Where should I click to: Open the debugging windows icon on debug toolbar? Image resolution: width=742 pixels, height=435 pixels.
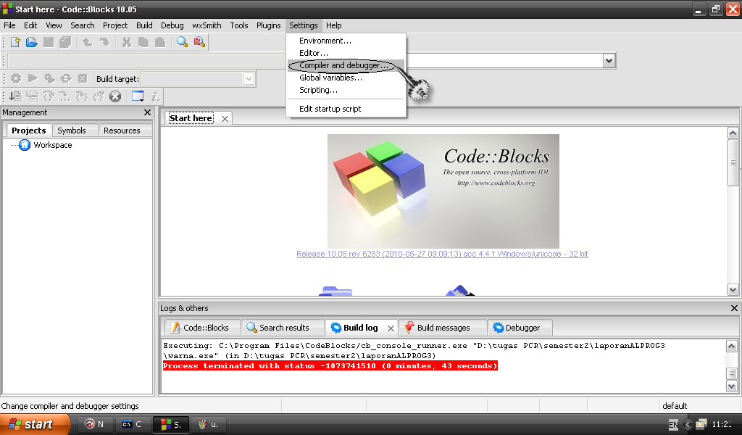138,96
